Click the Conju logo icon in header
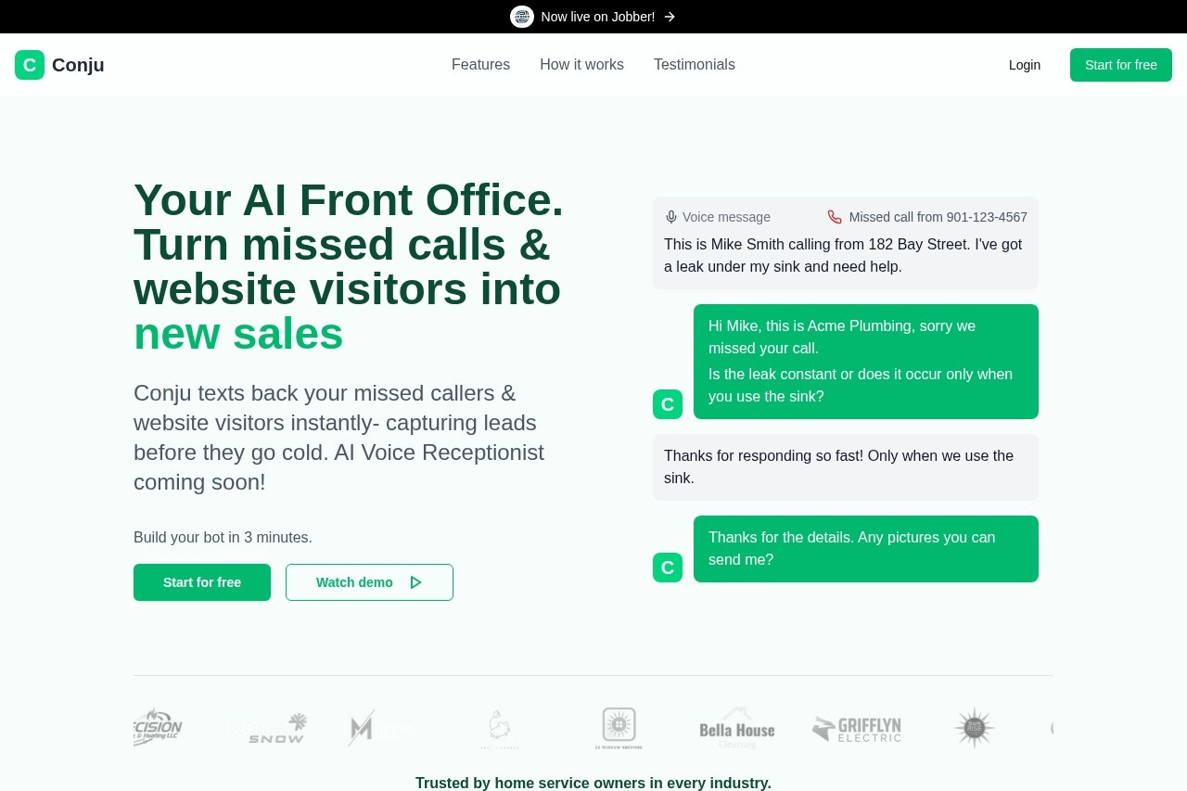This screenshot has height=791, width=1187. (30, 65)
